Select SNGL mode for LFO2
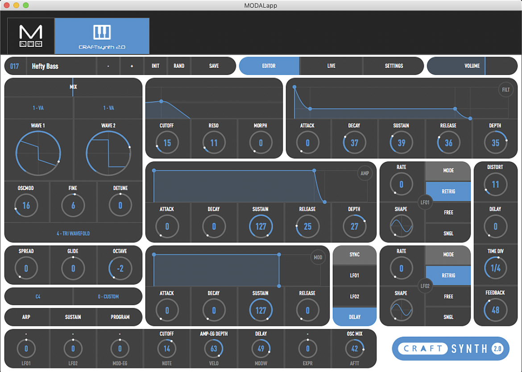This screenshot has height=372, width=522. 448,317
